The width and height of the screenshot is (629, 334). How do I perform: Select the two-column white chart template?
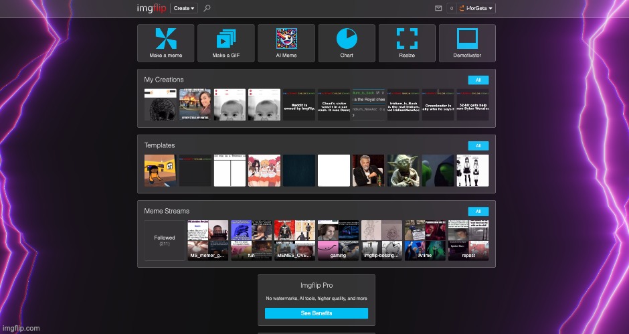tap(230, 171)
